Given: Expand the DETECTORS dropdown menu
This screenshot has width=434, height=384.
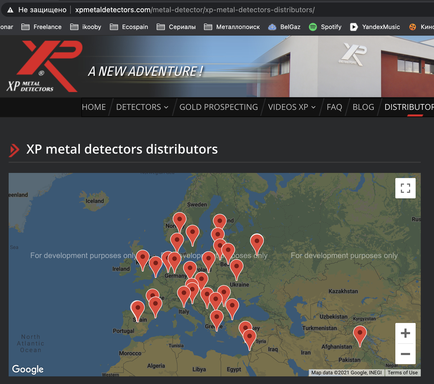Looking at the screenshot, I should click(142, 107).
